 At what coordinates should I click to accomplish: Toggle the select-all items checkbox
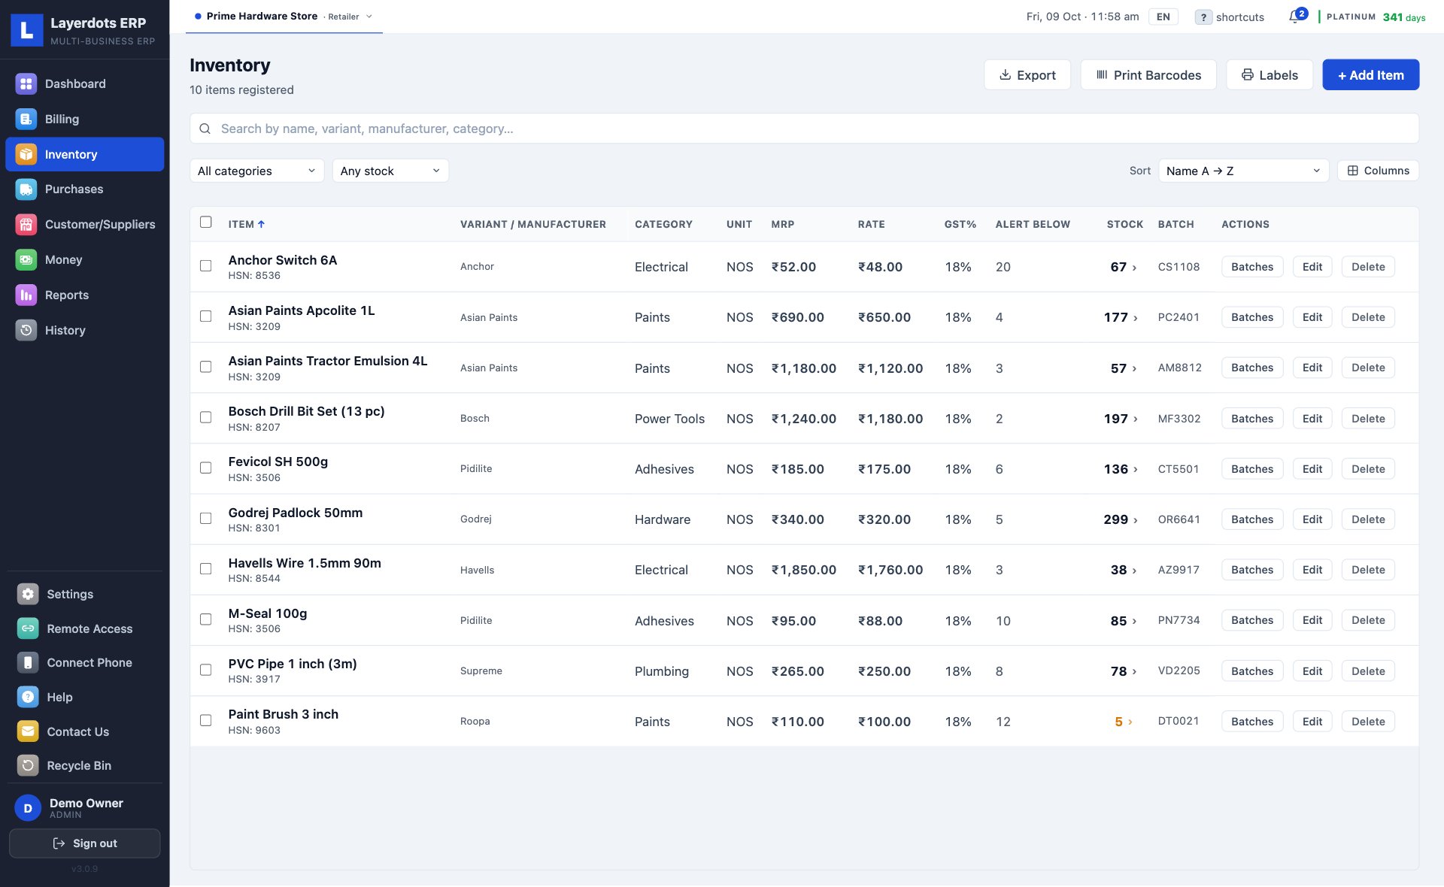[206, 222]
